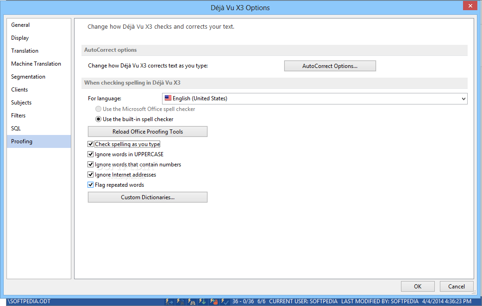This screenshot has height=306, width=482.
Task: Click the US flag icon in language box
Action: pyautogui.click(x=168, y=98)
